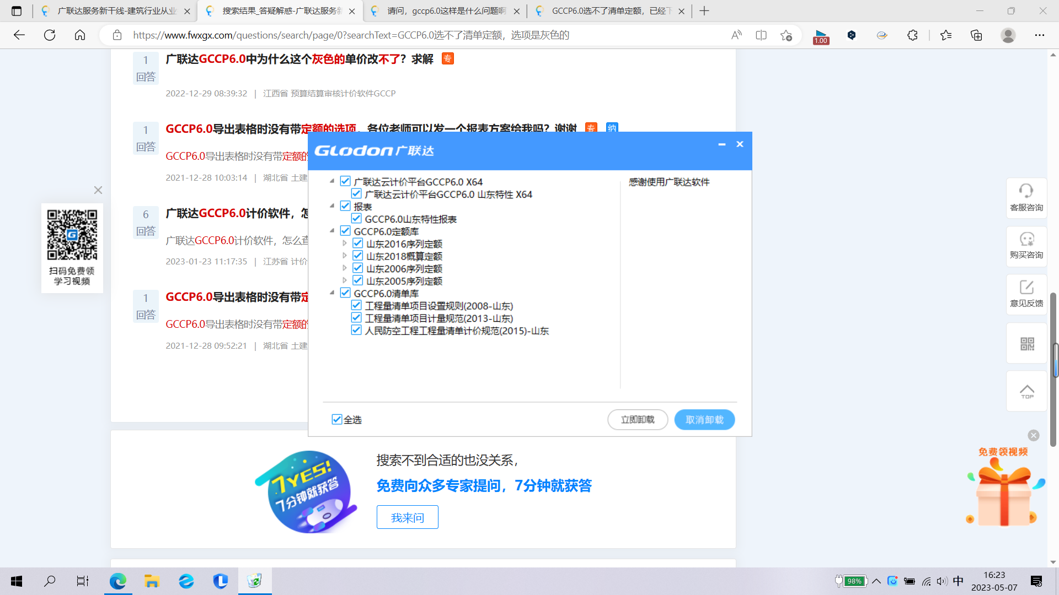
Task: Toggle the 全选 checkbox
Action: pos(336,420)
